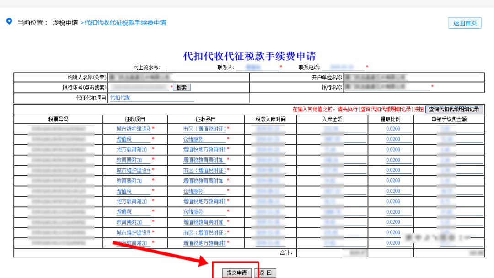Click the 返 回 button beside submit
Screen dimensions: 494x278
click(265, 272)
